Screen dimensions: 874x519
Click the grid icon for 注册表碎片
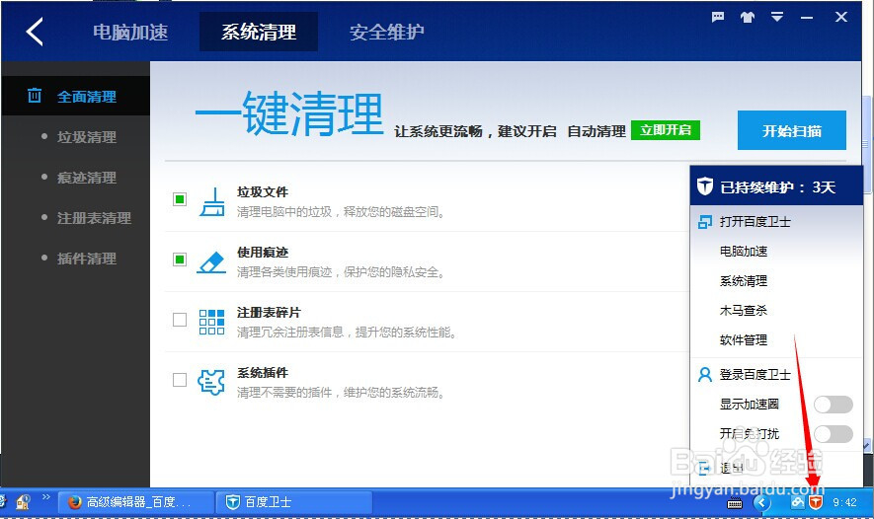coord(211,322)
